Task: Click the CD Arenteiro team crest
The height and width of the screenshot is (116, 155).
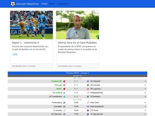Action: [88, 97]
